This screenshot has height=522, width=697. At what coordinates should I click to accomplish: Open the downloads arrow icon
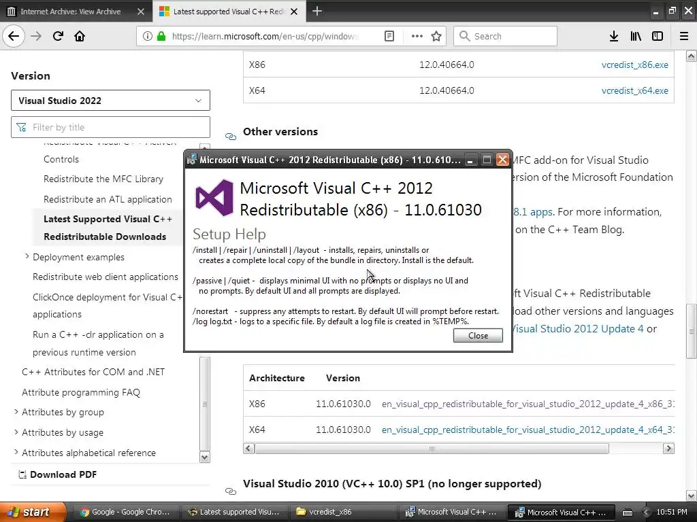[614, 36]
